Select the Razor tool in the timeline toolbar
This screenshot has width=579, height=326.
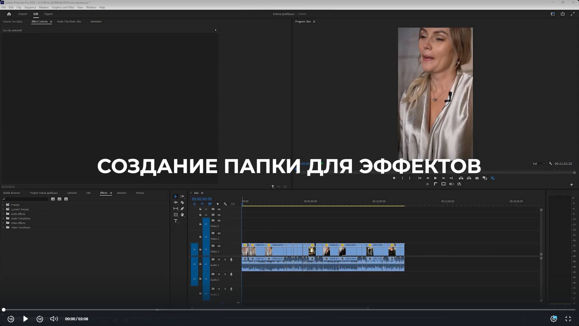(182, 203)
